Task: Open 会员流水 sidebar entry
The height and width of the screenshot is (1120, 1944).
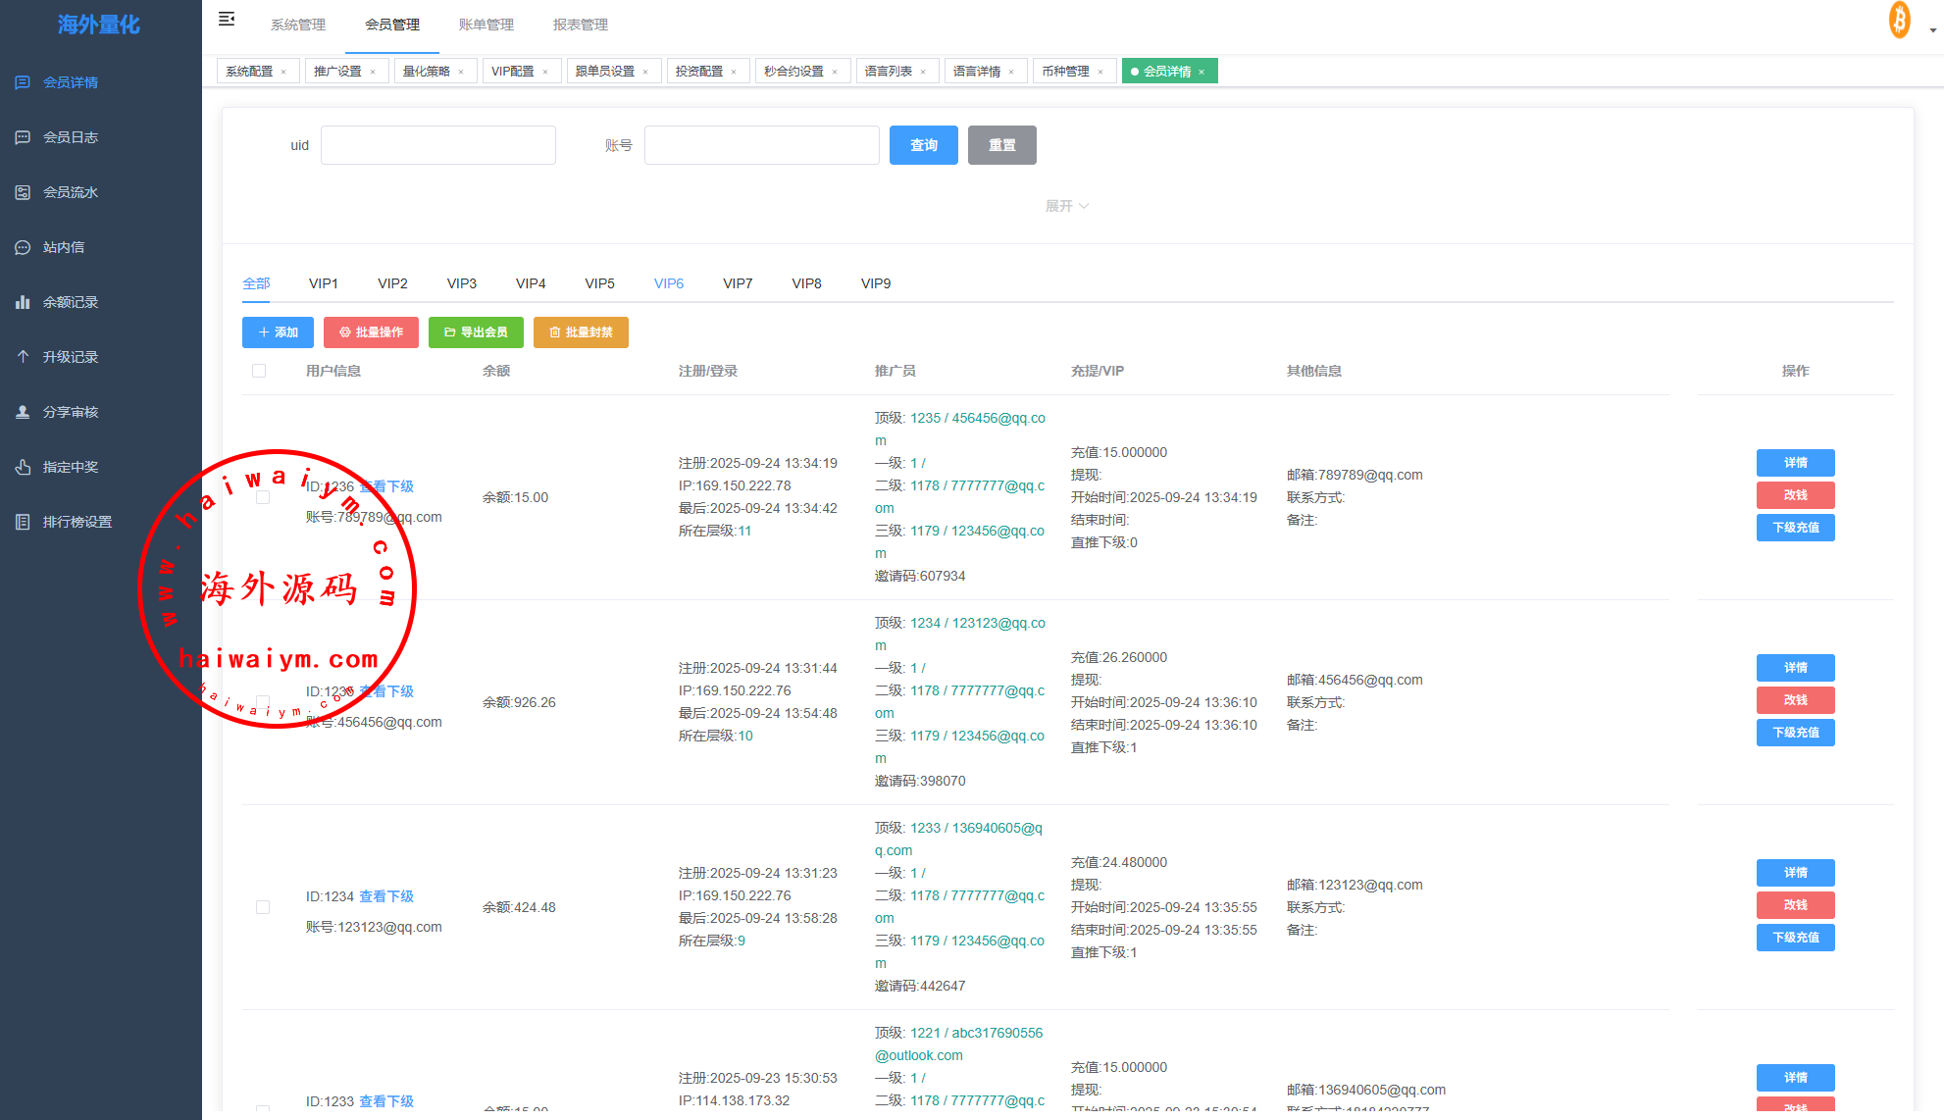Action: pyautogui.click(x=70, y=192)
